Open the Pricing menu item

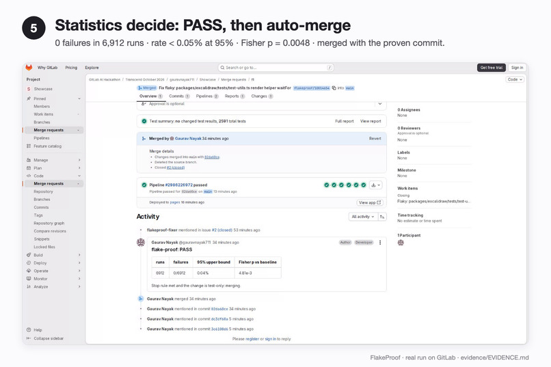click(x=71, y=68)
